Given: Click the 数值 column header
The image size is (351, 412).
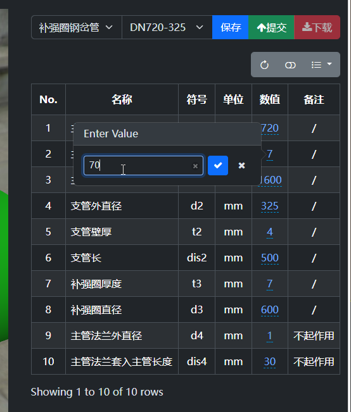Looking at the screenshot, I should pyautogui.click(x=270, y=99).
